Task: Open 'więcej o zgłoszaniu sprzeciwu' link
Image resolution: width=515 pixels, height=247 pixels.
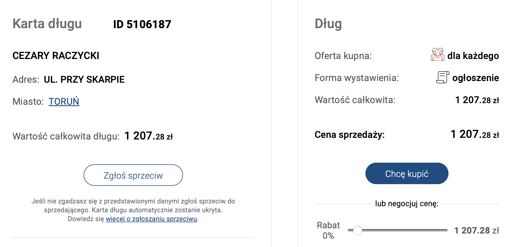Action: (151, 219)
